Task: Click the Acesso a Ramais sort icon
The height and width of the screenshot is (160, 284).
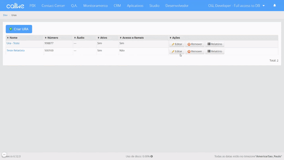Action: tap(121, 38)
